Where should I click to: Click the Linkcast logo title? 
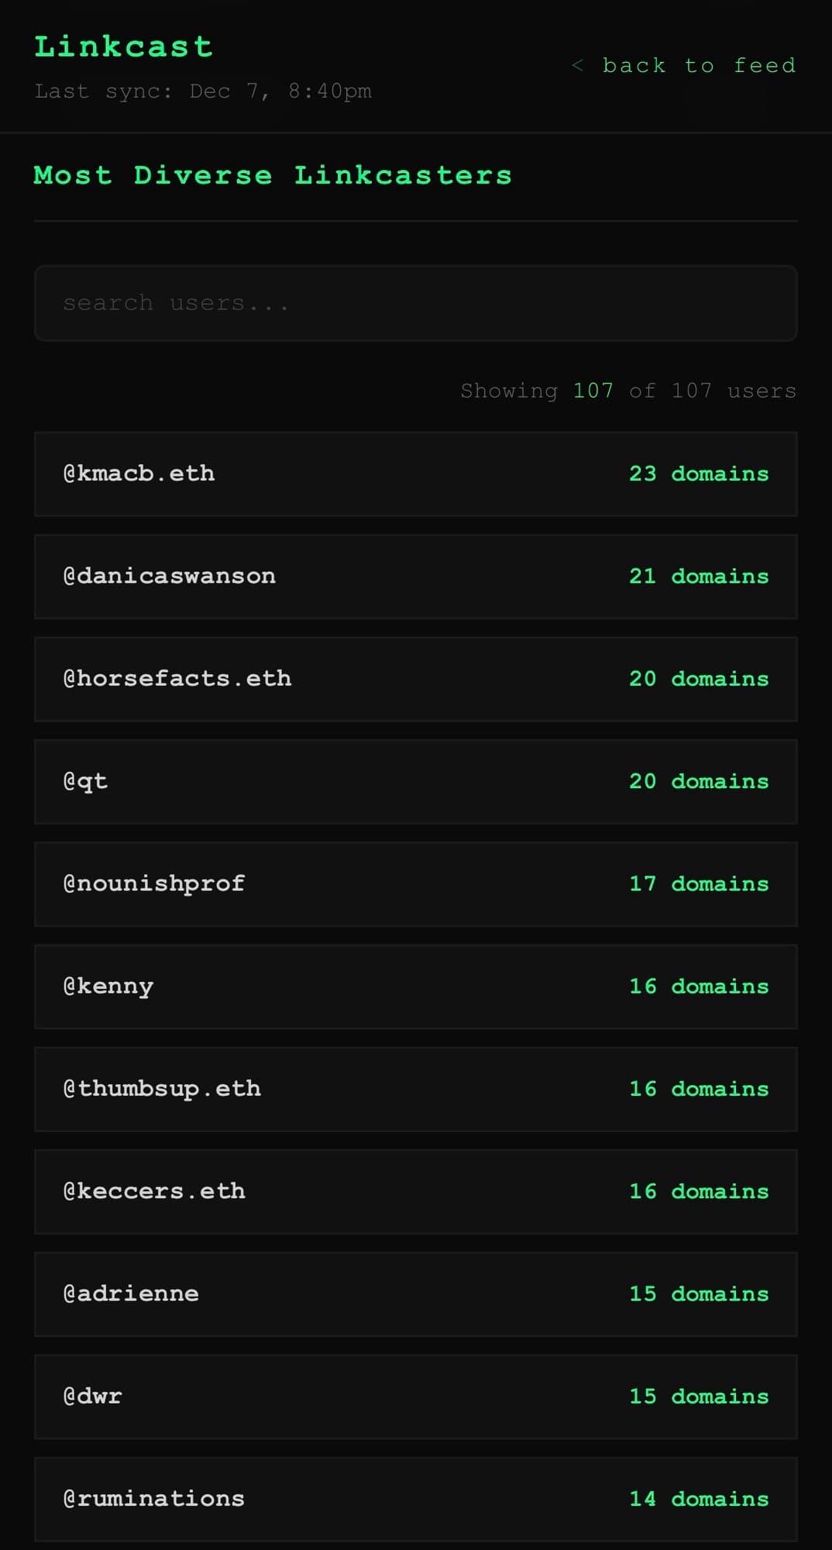(123, 46)
